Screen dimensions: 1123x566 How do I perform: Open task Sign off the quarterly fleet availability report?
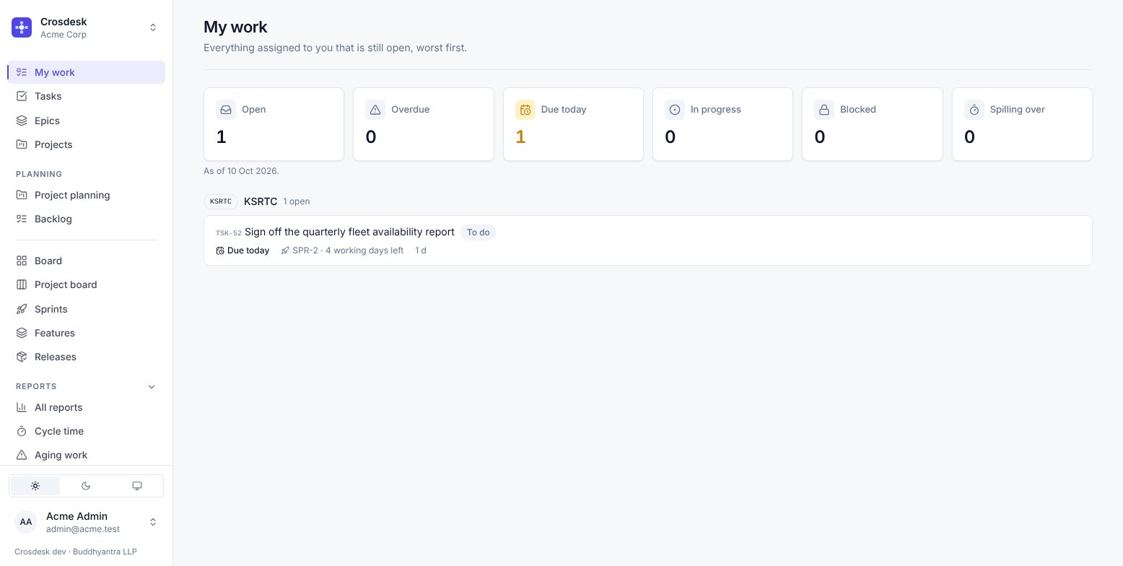pos(349,232)
